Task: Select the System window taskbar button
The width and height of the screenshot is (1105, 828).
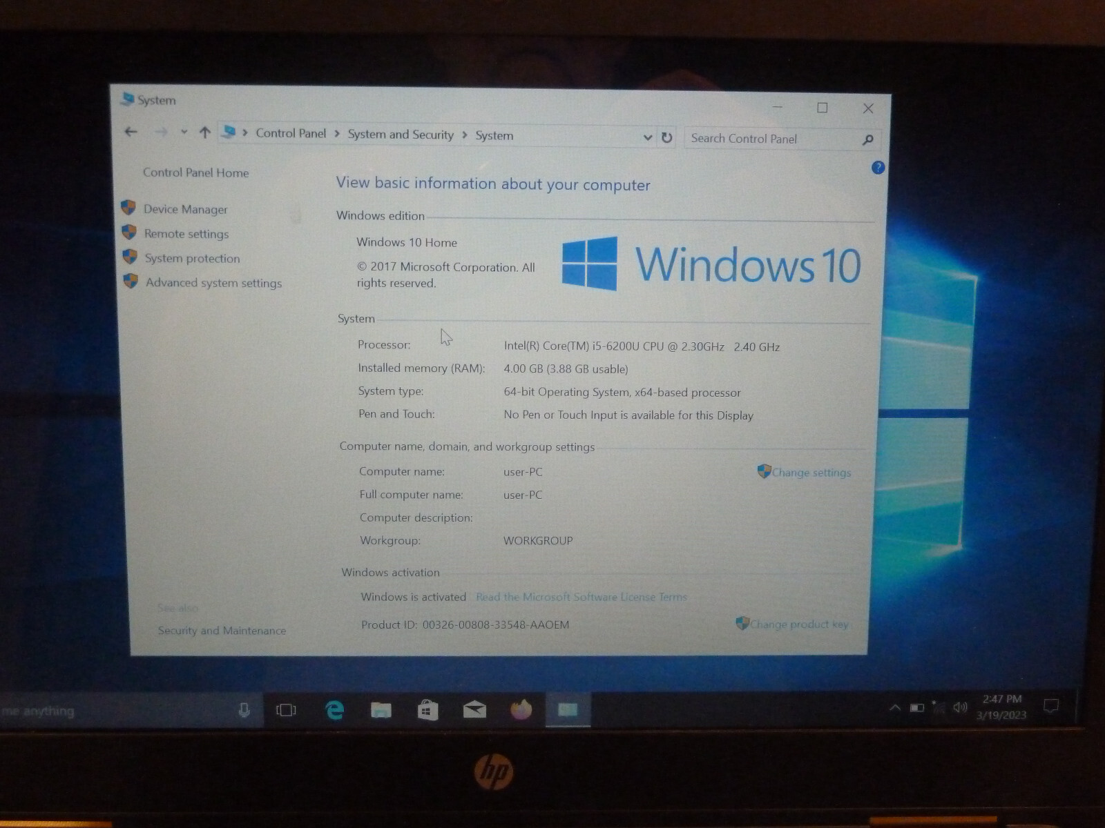Action: pos(568,709)
